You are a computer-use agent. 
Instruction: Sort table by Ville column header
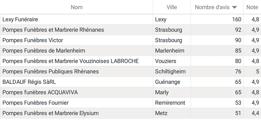(172, 7)
